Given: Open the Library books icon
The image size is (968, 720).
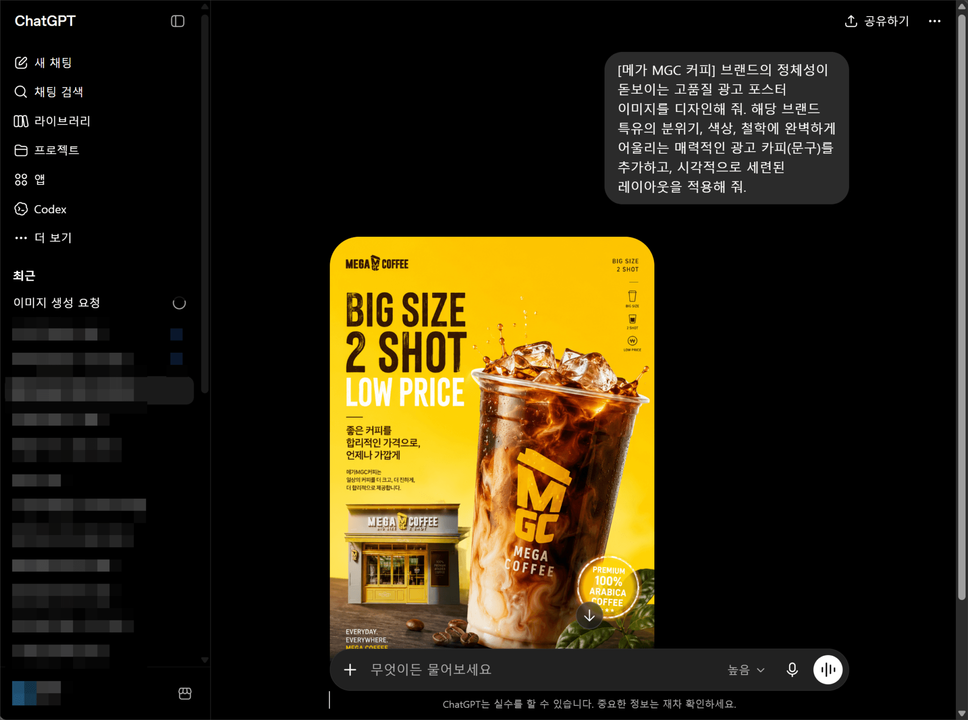Looking at the screenshot, I should click(21, 121).
